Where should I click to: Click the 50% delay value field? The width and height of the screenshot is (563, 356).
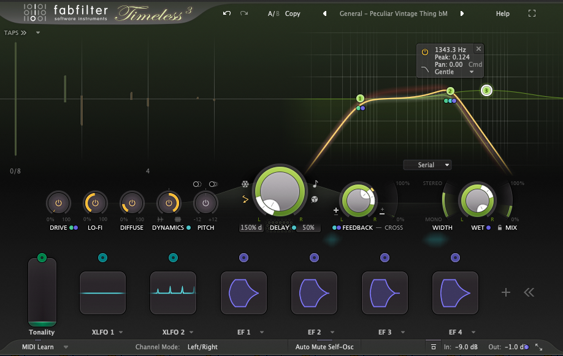[308, 227]
